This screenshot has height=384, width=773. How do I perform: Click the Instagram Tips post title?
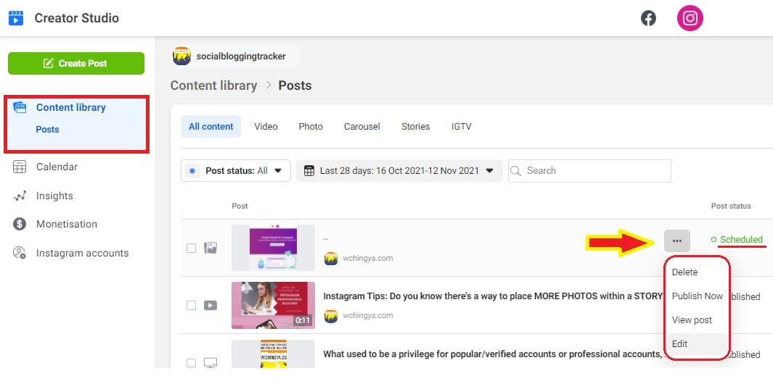pyautogui.click(x=492, y=296)
